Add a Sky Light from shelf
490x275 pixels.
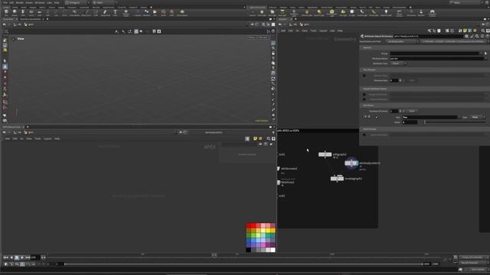(x=343, y=12)
